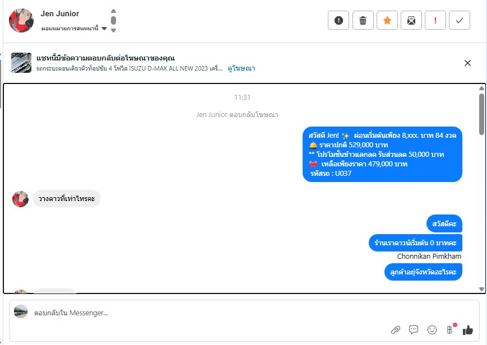
Task: Dismiss the ad reply banner with the X
Action: tap(467, 63)
